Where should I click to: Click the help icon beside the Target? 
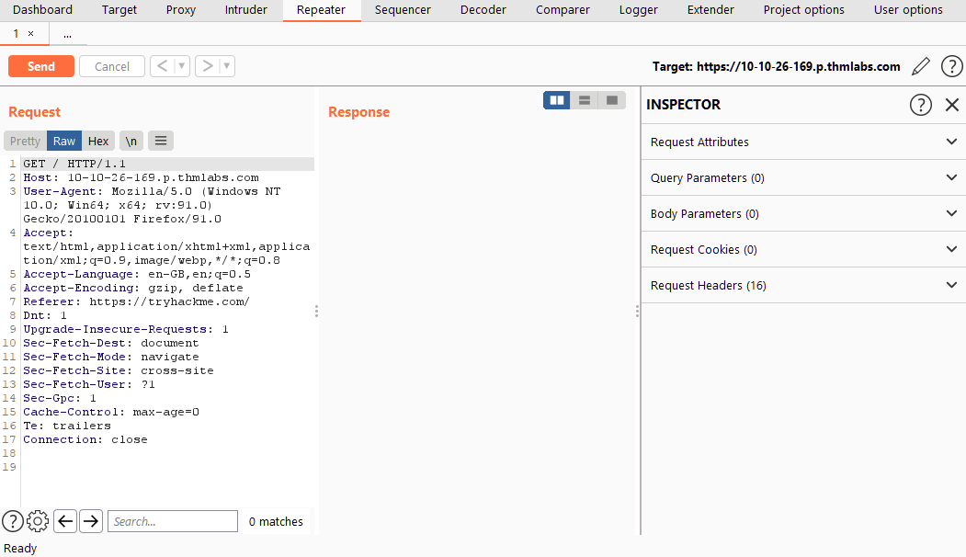951,65
